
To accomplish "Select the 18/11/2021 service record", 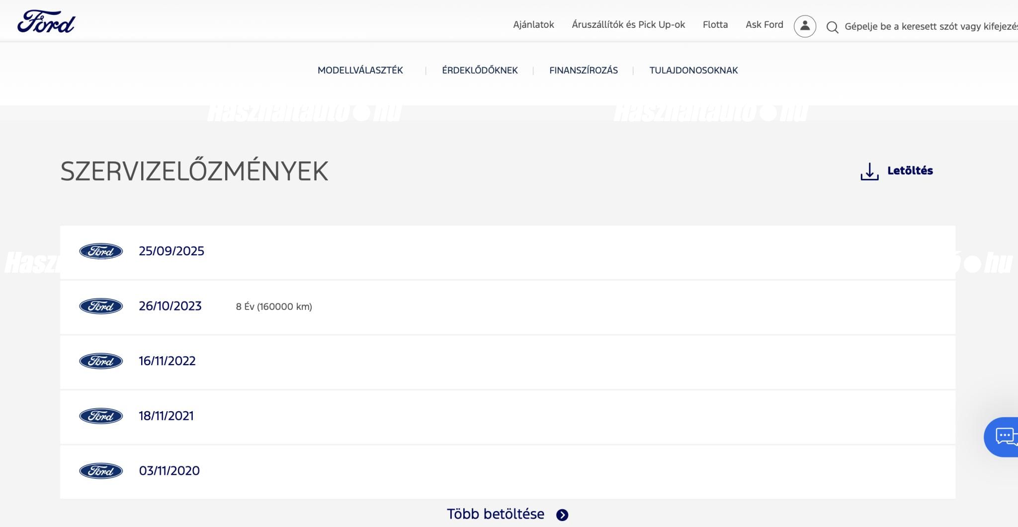I will [508, 417].
